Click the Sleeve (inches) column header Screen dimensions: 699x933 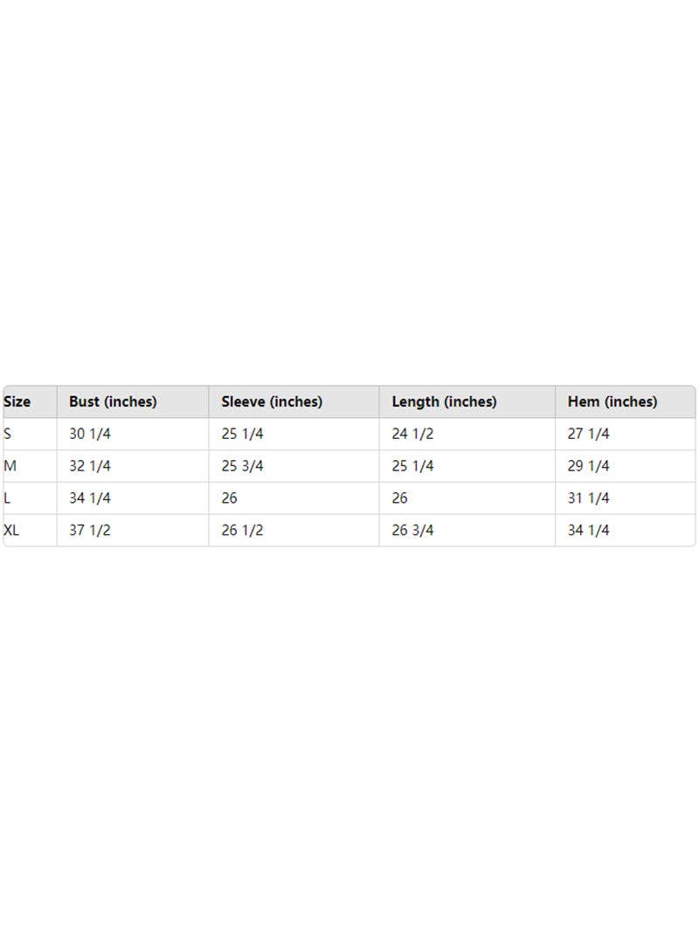272,402
